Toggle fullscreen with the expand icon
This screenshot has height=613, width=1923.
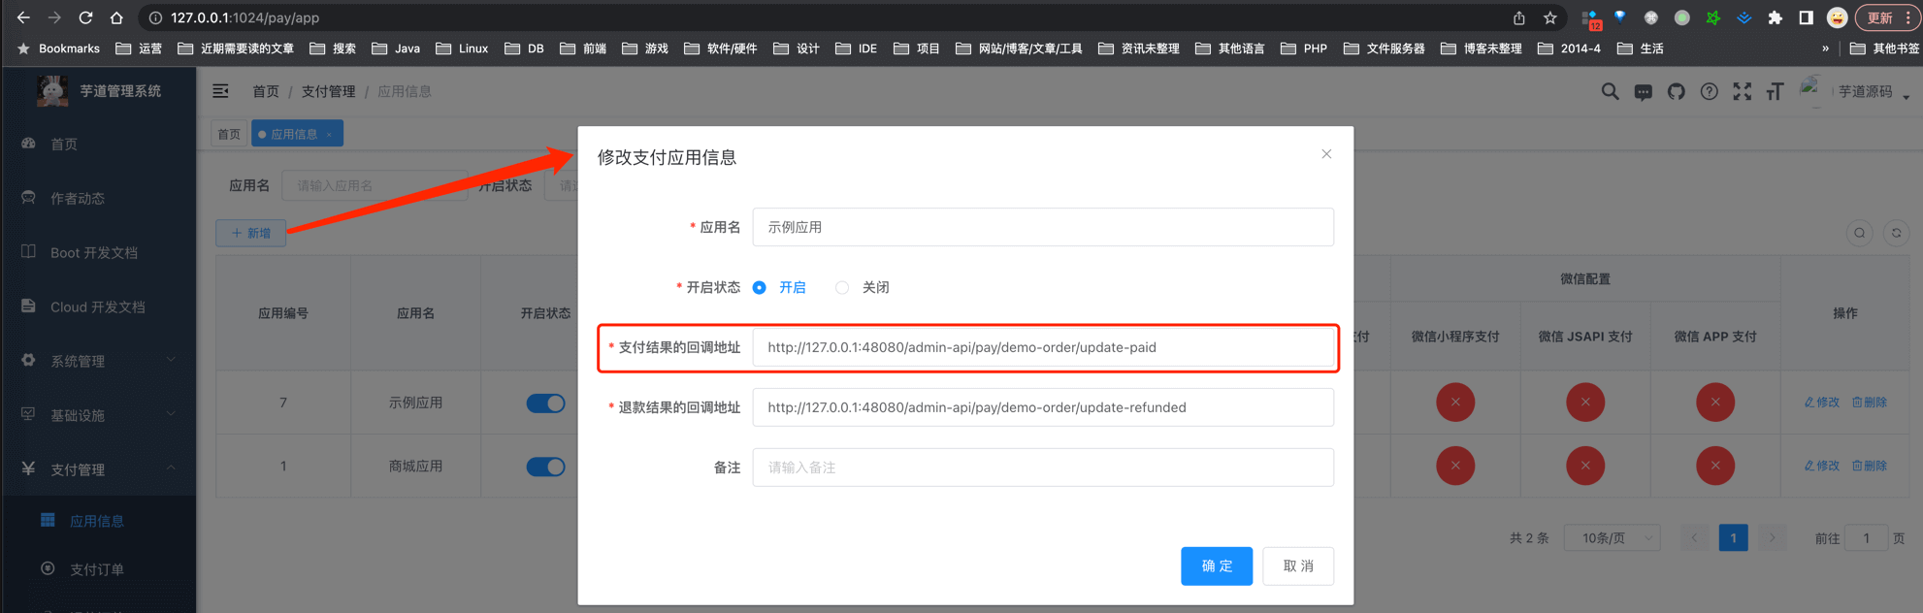pos(1742,92)
